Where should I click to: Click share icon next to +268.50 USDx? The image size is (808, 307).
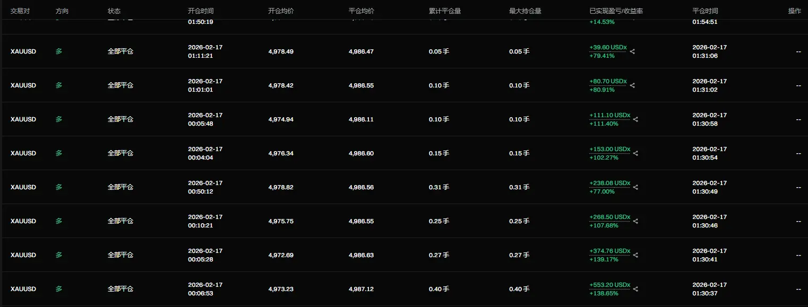click(635, 221)
